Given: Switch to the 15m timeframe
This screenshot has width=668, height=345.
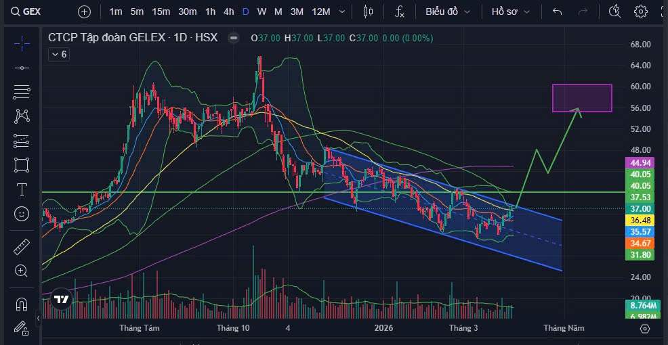Looking at the screenshot, I should [x=161, y=11].
